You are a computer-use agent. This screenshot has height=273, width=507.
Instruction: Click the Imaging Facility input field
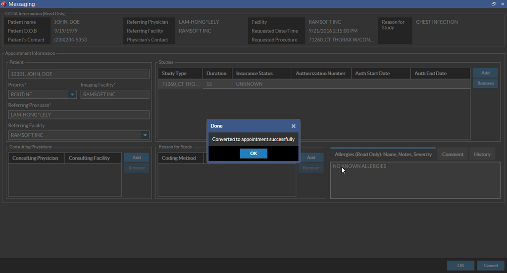(115, 94)
